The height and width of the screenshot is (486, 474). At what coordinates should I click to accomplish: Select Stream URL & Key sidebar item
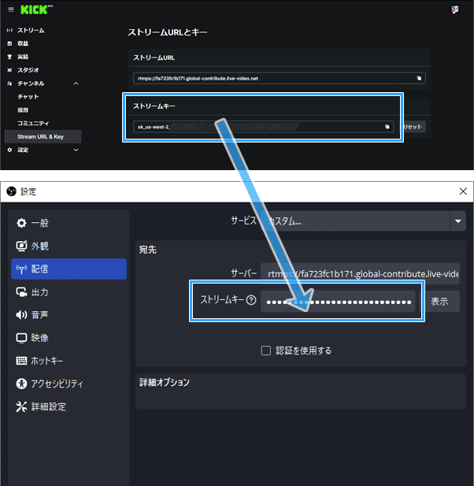point(43,137)
